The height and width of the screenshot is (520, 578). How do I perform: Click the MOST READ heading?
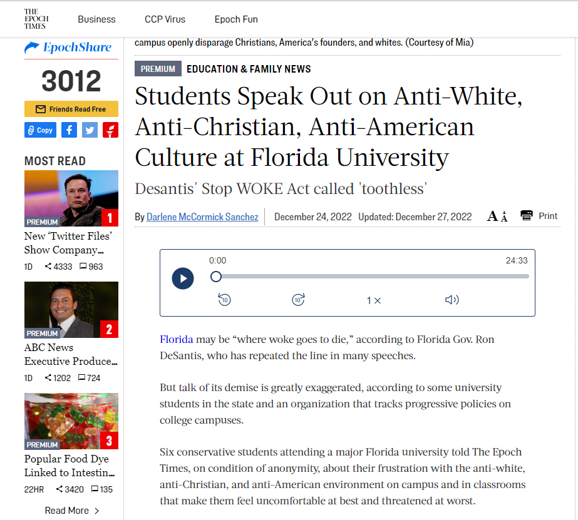[x=55, y=161]
